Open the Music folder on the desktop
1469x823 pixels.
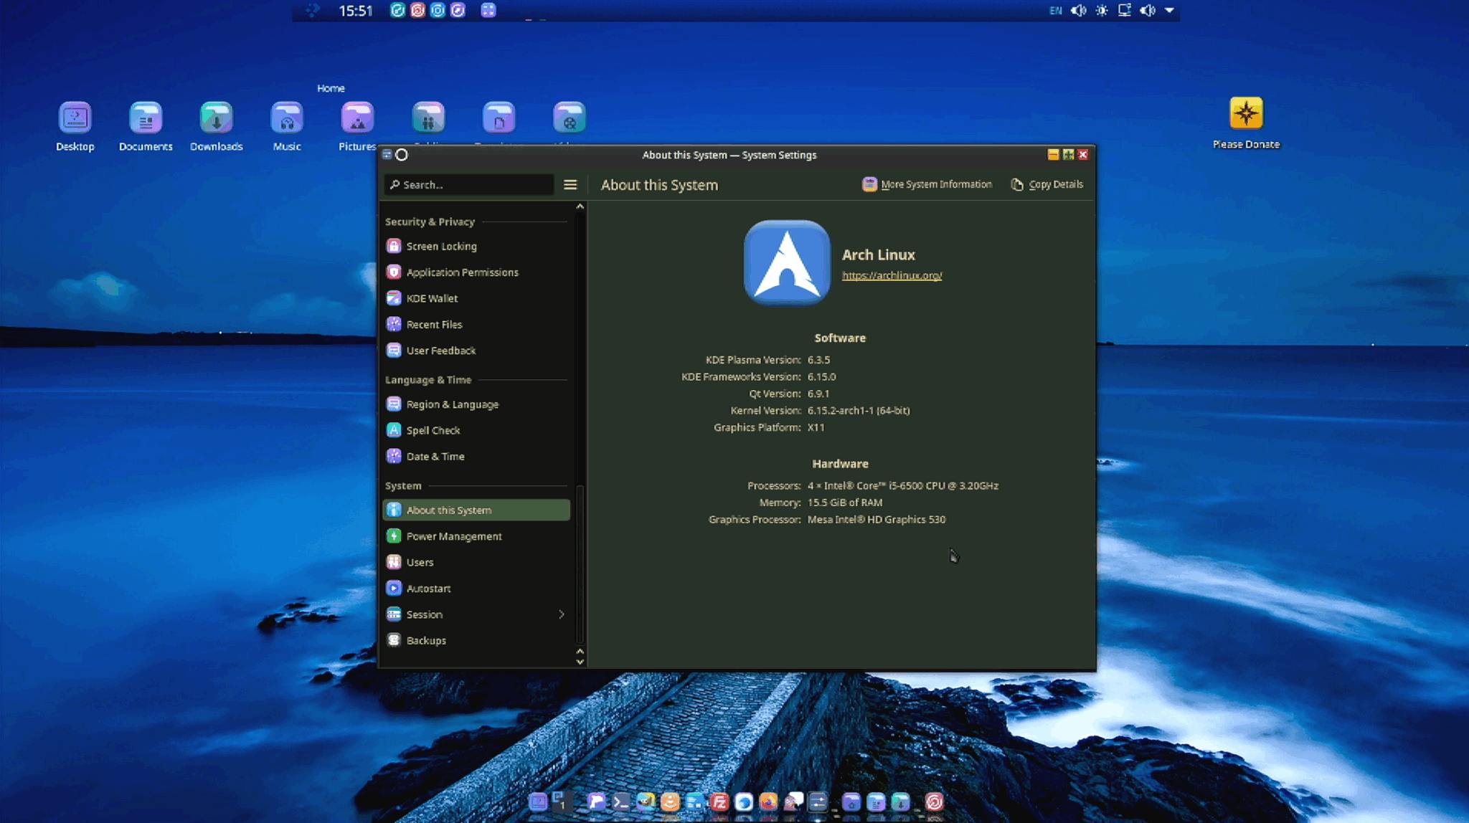tap(286, 118)
